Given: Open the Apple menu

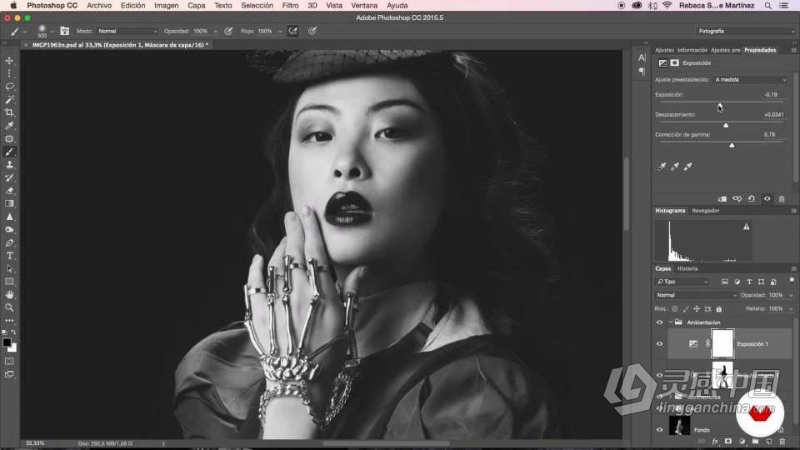Looking at the screenshot, I should coord(14,6).
